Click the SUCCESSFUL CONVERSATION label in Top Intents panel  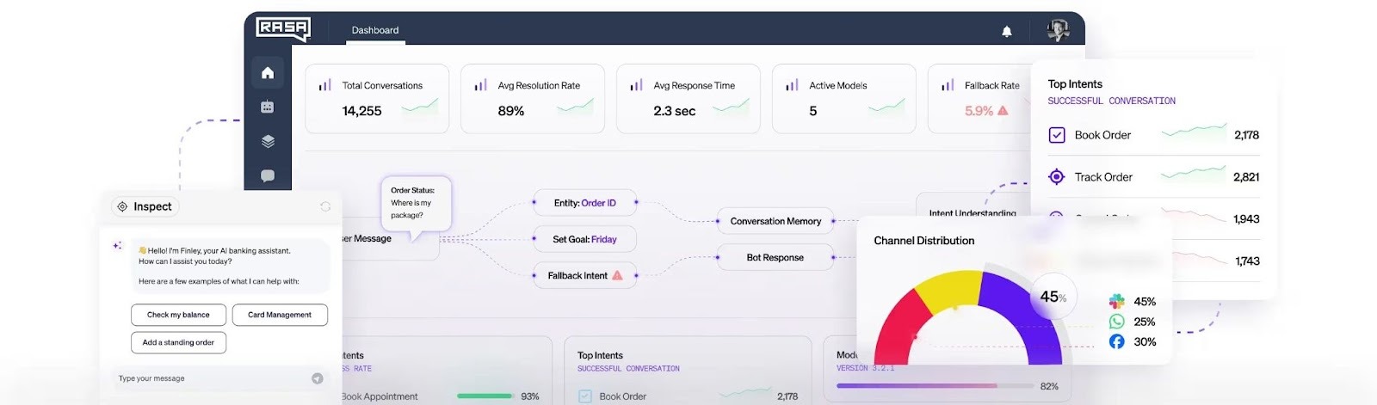(1111, 101)
